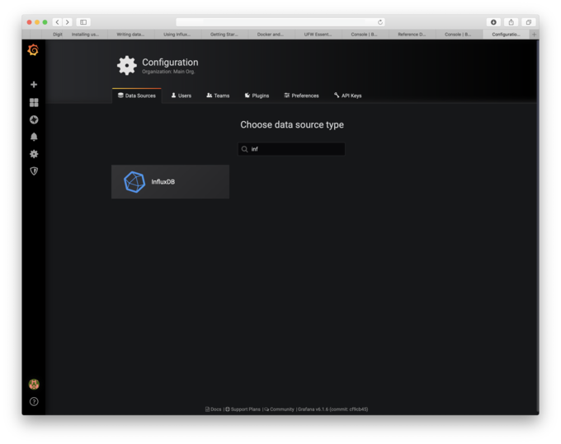This screenshot has width=561, height=444.
Task: Open the Grafana v6.1.6 version link
Action: click(x=332, y=409)
